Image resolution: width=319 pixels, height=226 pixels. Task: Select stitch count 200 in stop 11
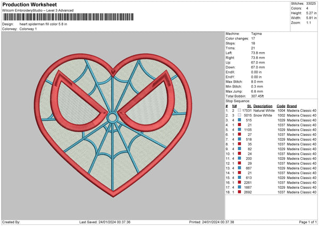tap(249, 158)
